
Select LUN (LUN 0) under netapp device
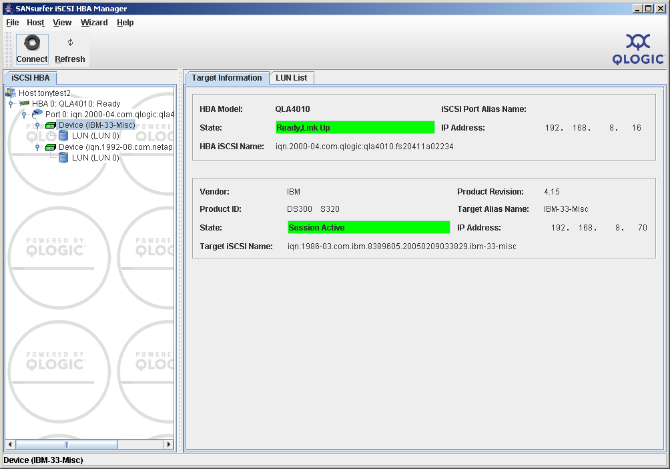95,158
